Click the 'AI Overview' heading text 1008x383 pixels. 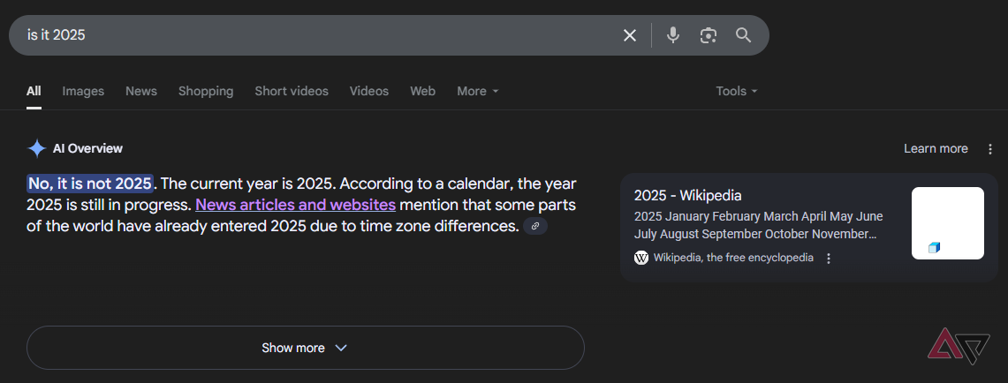point(87,149)
